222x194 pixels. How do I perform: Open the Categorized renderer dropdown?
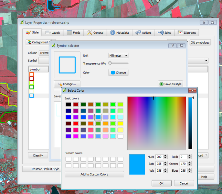(x=37, y=42)
